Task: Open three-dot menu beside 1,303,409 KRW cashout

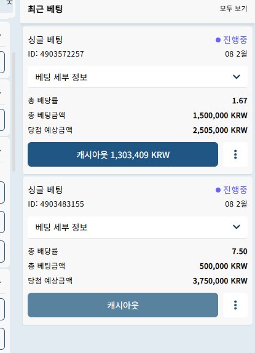Action: [x=235, y=154]
